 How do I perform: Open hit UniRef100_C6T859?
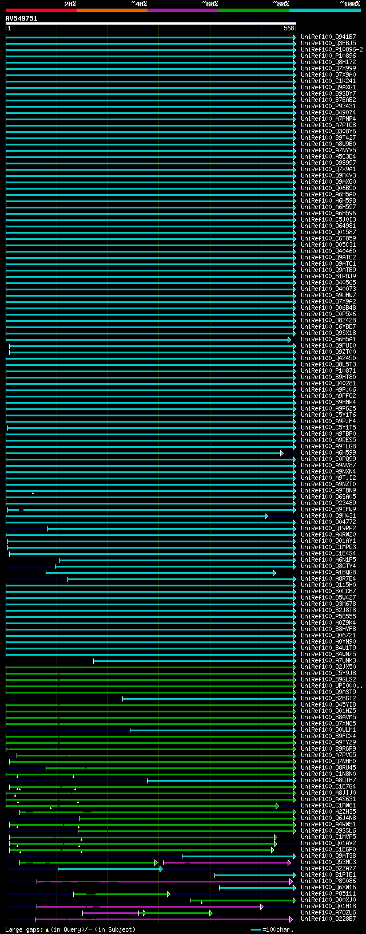pyautogui.click(x=328, y=238)
